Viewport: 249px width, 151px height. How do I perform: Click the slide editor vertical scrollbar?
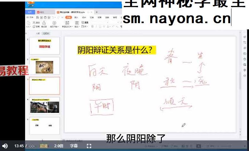pos(240,81)
